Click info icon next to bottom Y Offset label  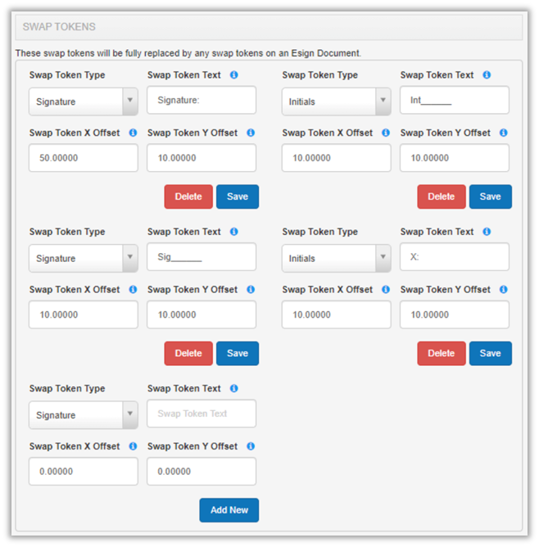pos(251,446)
